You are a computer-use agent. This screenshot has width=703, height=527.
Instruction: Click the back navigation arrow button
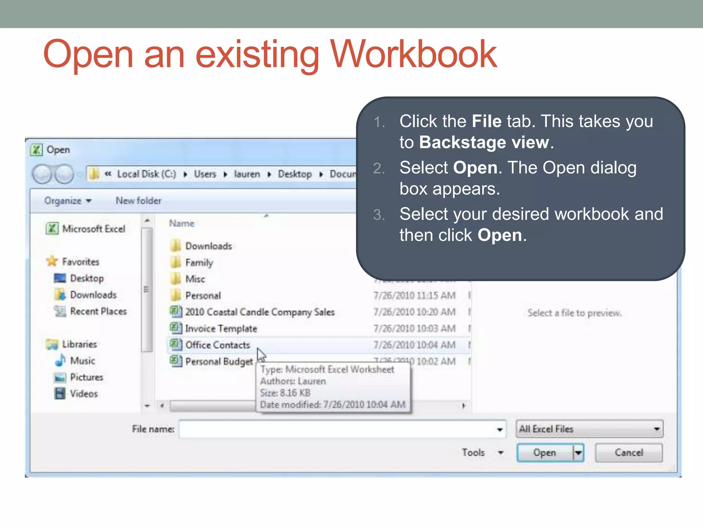coord(42,174)
